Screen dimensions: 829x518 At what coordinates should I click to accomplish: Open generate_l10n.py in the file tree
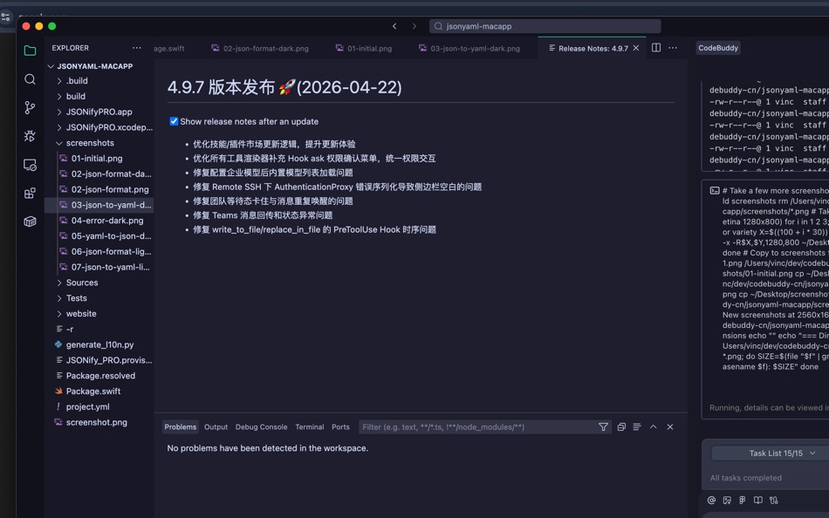pos(99,344)
